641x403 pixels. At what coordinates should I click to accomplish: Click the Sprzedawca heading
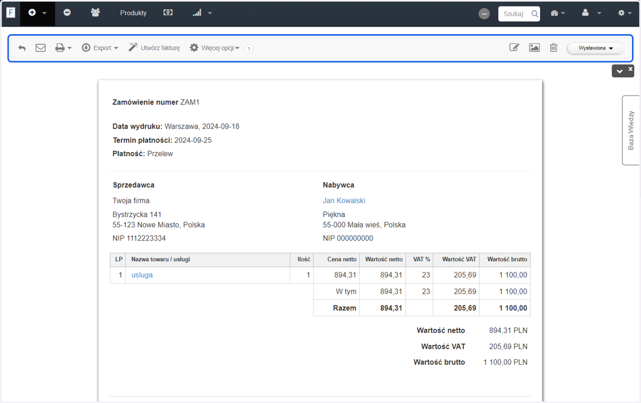tap(134, 185)
